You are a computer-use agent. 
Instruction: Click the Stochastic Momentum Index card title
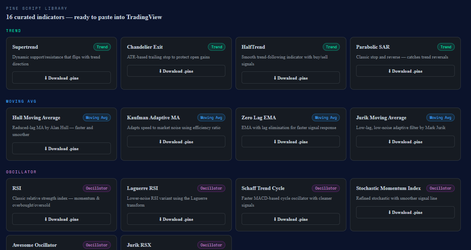[x=388, y=188]
